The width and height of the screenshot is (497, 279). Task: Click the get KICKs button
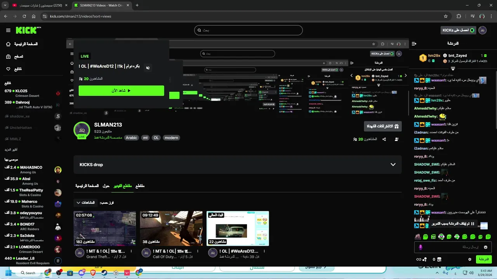458,30
